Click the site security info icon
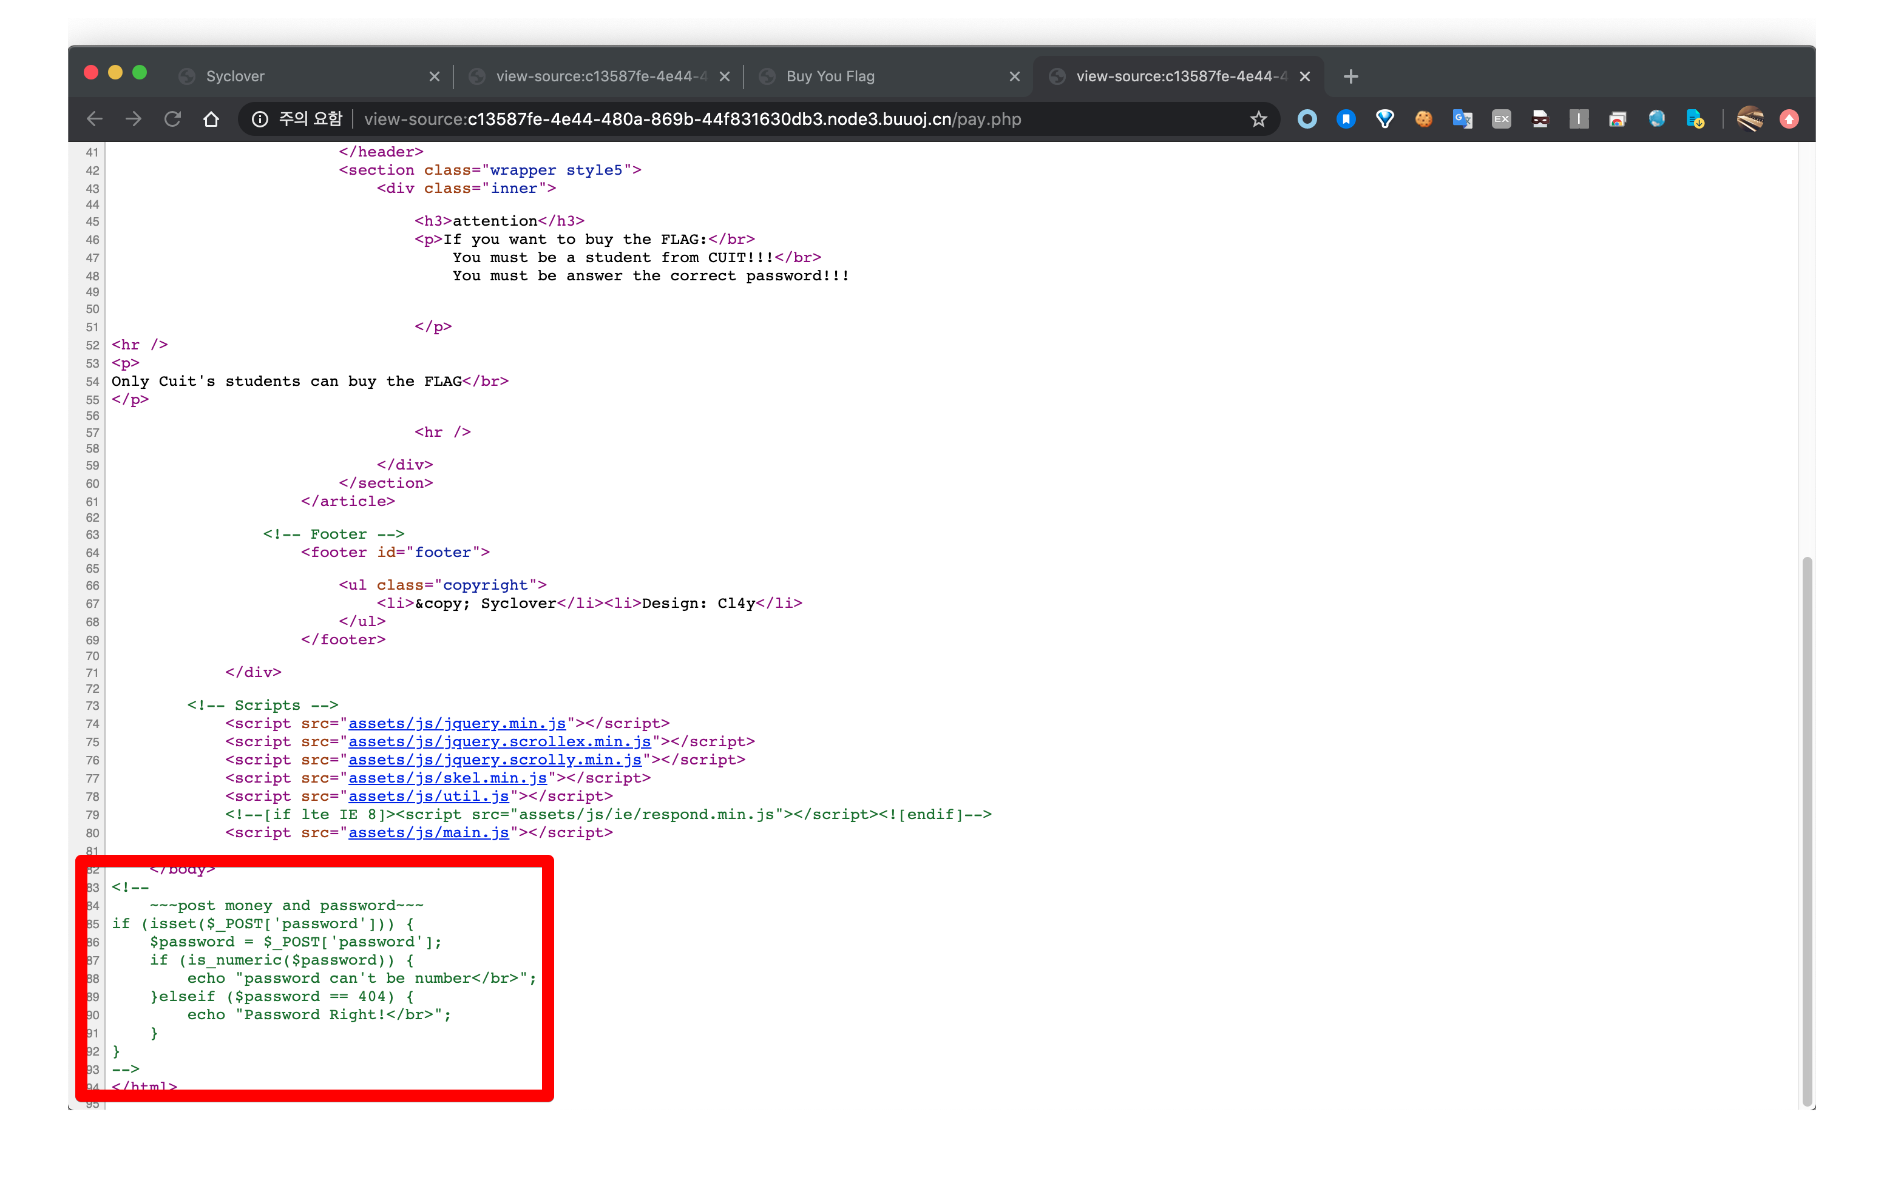The width and height of the screenshot is (1884, 1200). pyautogui.click(x=260, y=119)
